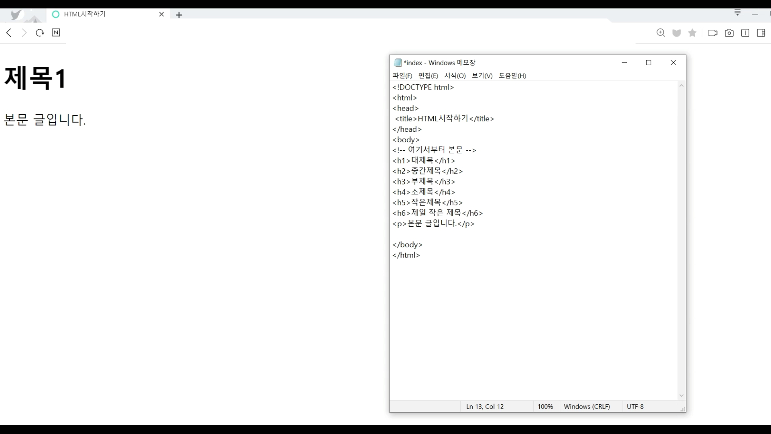This screenshot has width=771, height=434.
Task: Expand the tab list dropdown
Action: (738, 13)
